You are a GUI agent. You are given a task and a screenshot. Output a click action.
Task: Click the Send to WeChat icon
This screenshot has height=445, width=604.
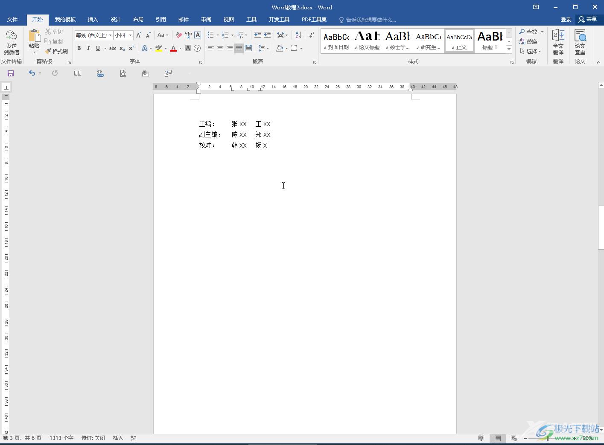pos(12,42)
